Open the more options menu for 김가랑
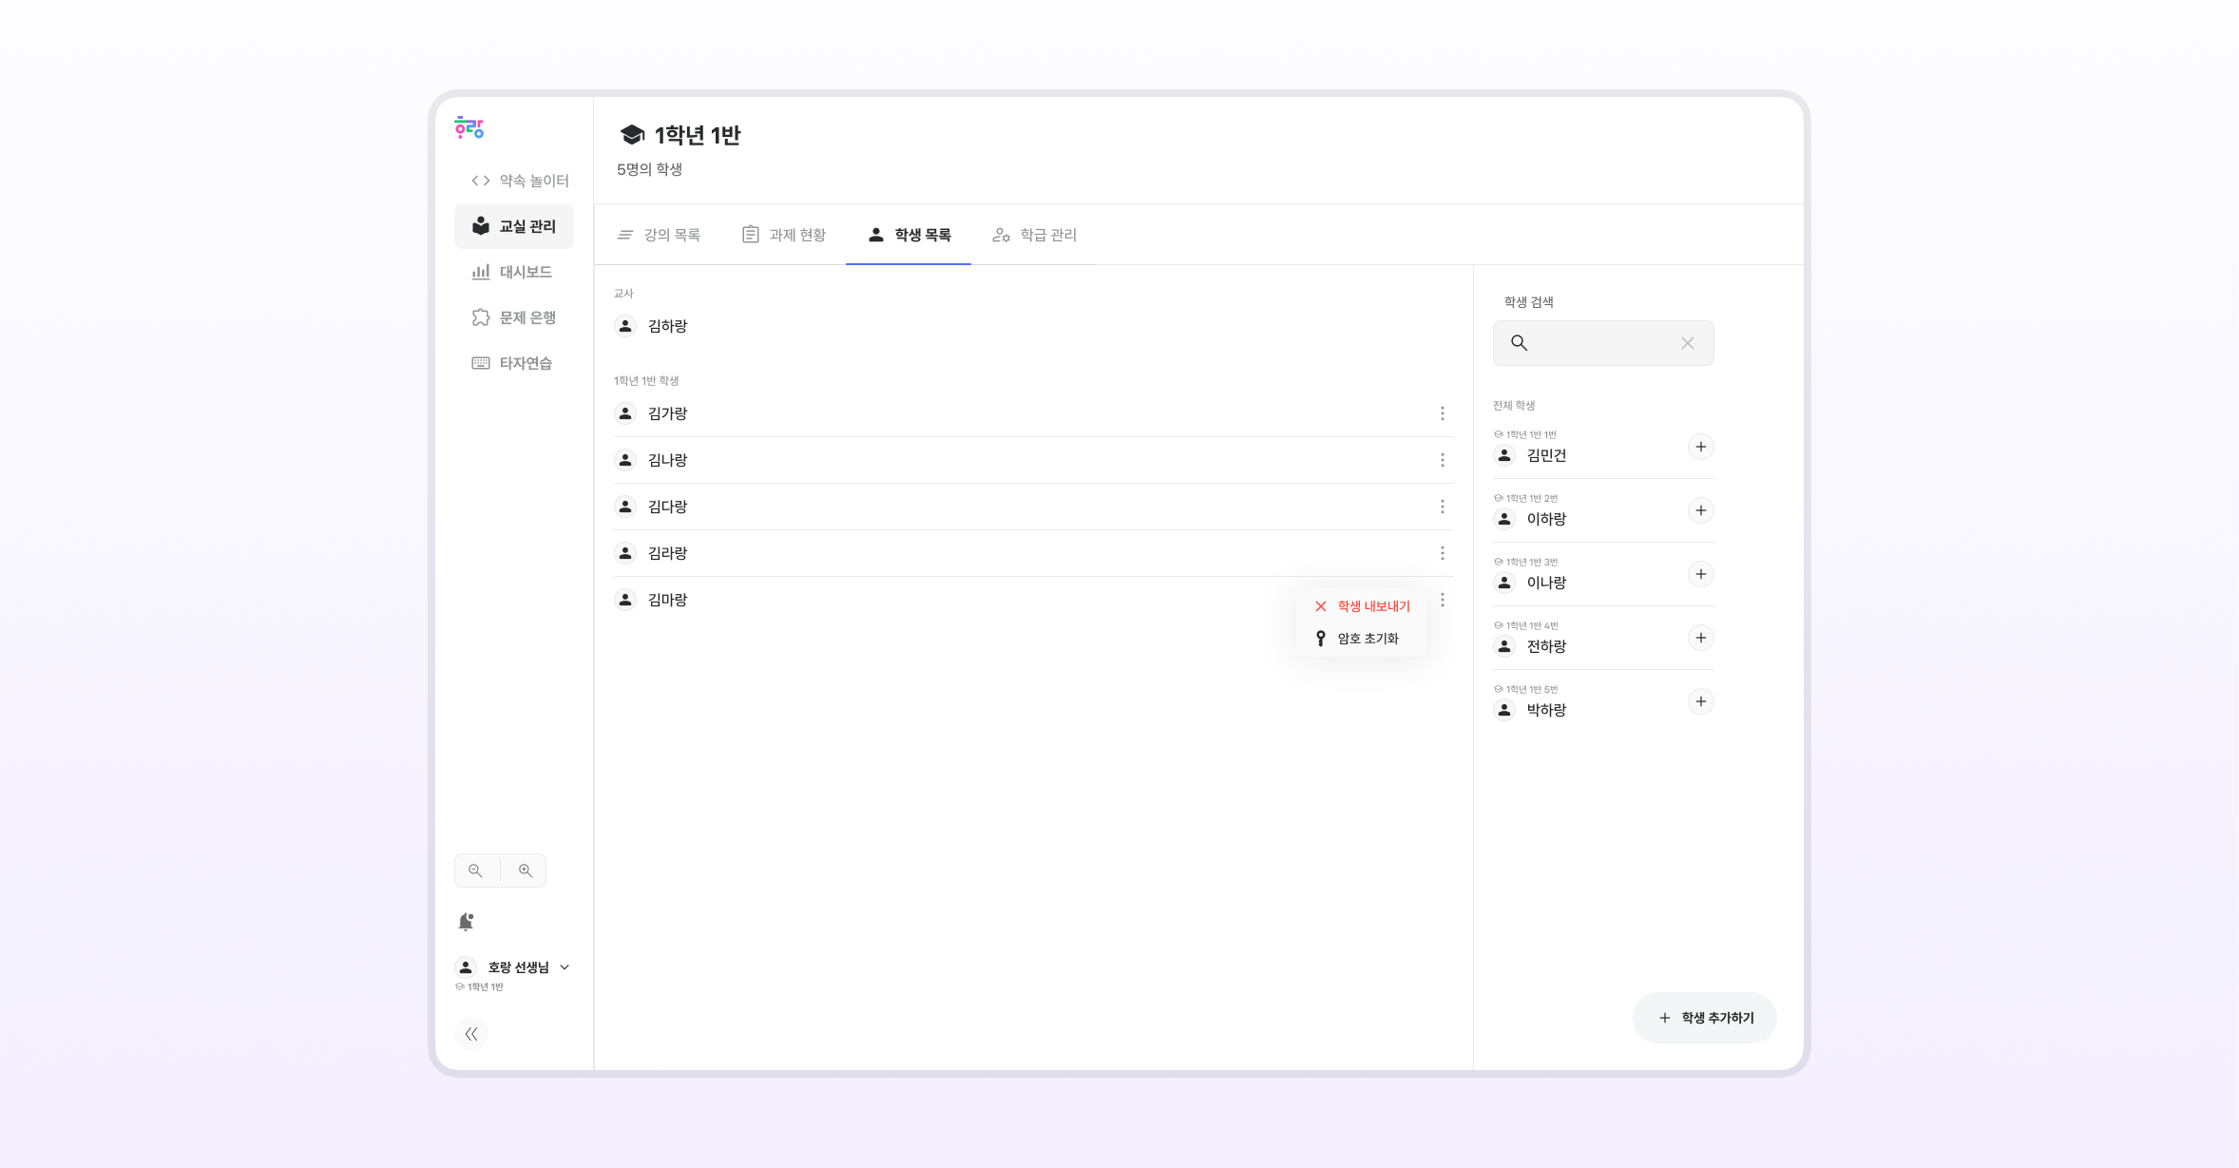The width and height of the screenshot is (2239, 1168). click(x=1442, y=413)
